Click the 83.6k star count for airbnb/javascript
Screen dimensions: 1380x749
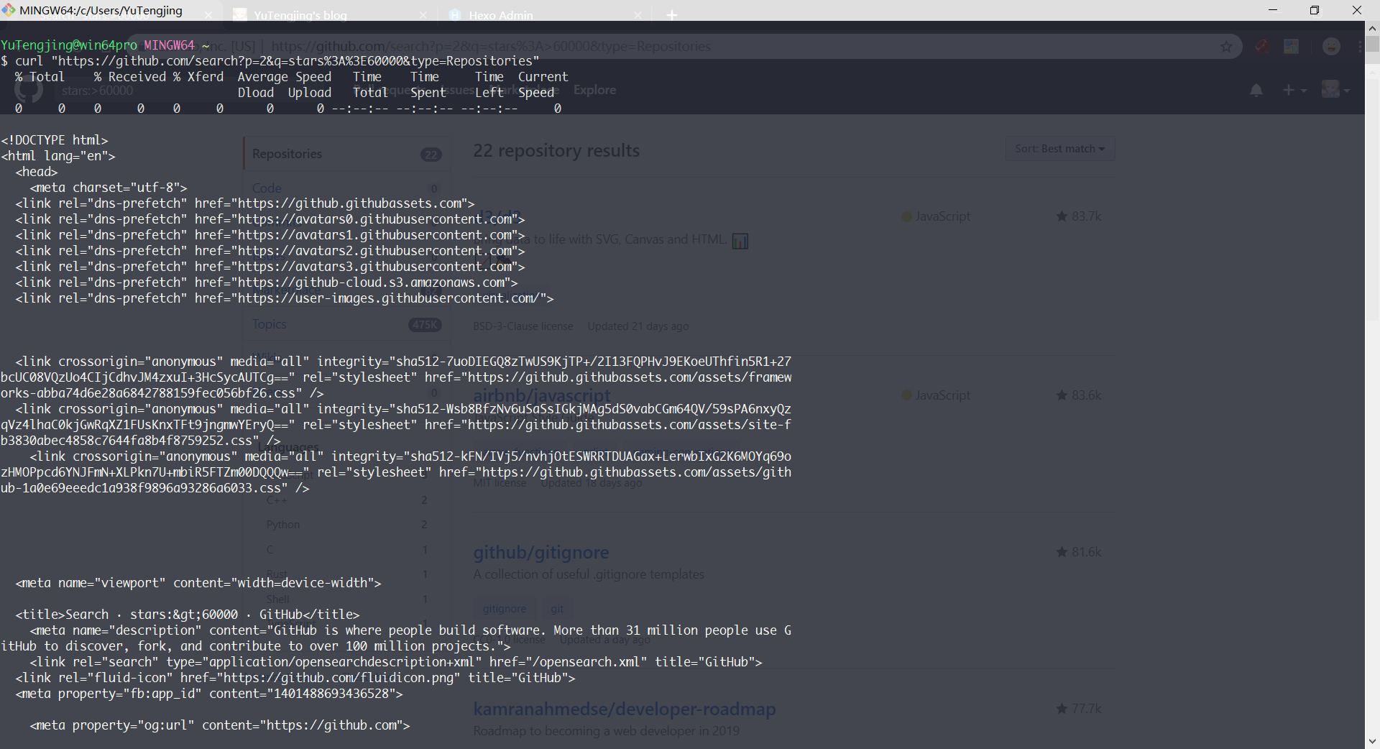point(1079,395)
